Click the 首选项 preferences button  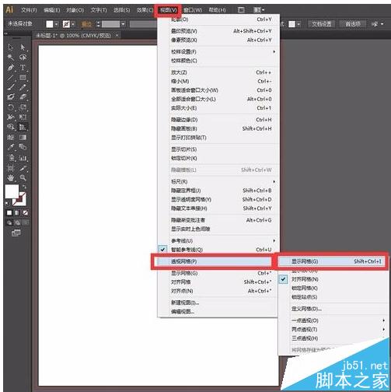click(x=352, y=24)
